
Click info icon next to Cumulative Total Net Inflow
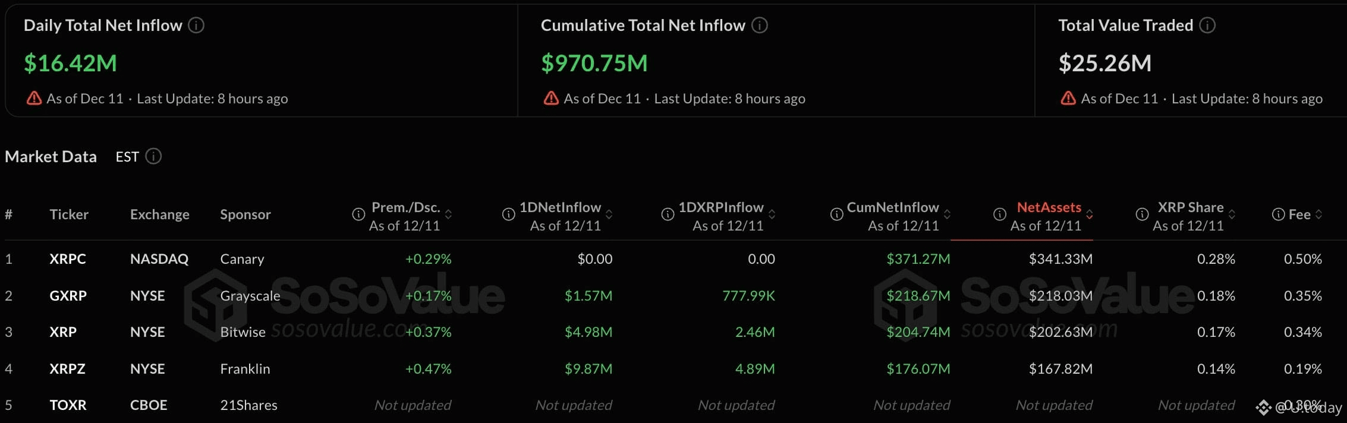pos(760,26)
